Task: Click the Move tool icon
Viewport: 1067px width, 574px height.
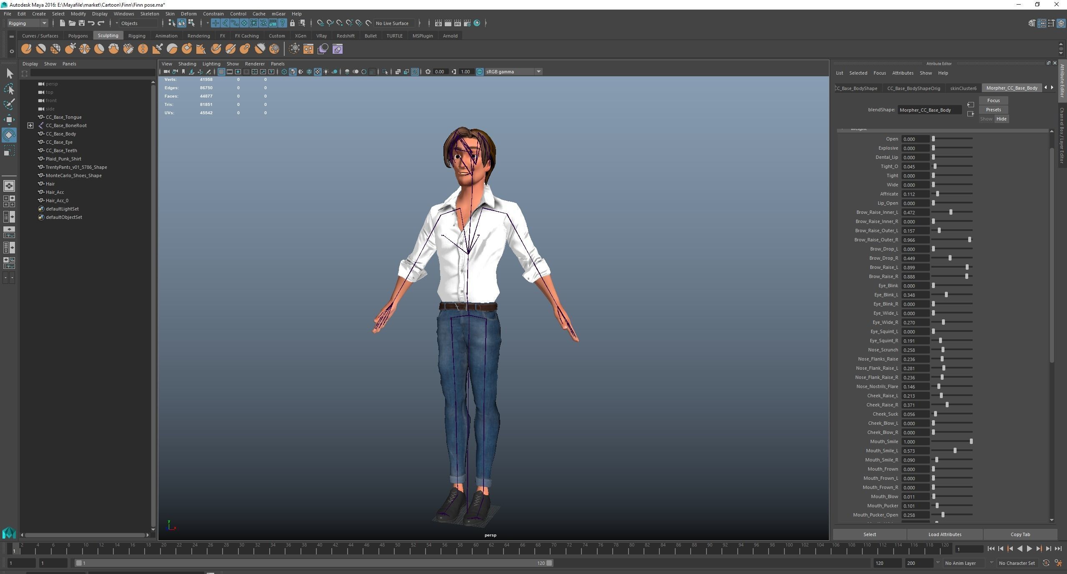Action: 9,120
